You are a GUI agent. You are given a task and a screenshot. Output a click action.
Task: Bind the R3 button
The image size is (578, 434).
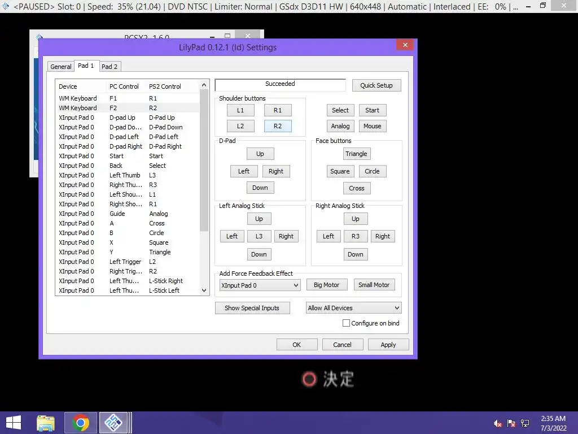(x=356, y=236)
